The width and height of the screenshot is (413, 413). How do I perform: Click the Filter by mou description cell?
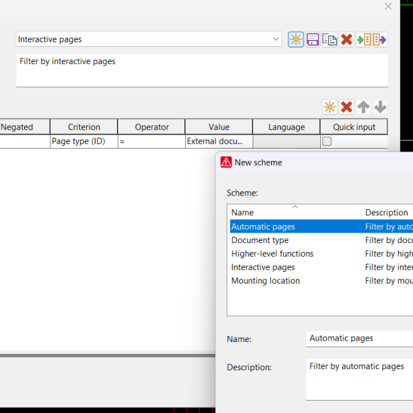[x=389, y=281]
